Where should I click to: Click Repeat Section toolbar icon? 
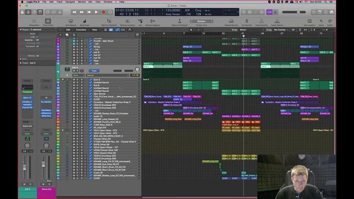click(x=231, y=21)
